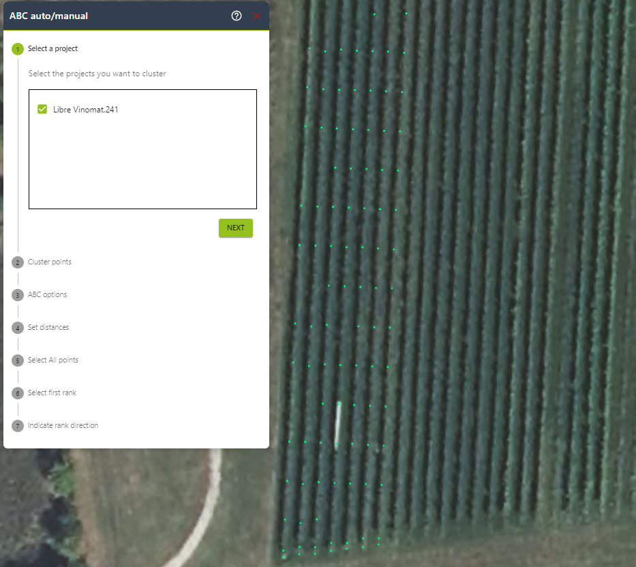Go to Select All points step label

point(53,360)
